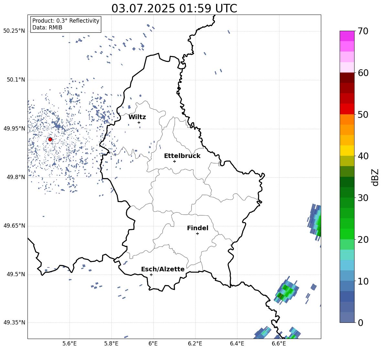The image size is (383, 350).
Task: Click the colorbar tick value 10
Action: [x=363, y=281]
